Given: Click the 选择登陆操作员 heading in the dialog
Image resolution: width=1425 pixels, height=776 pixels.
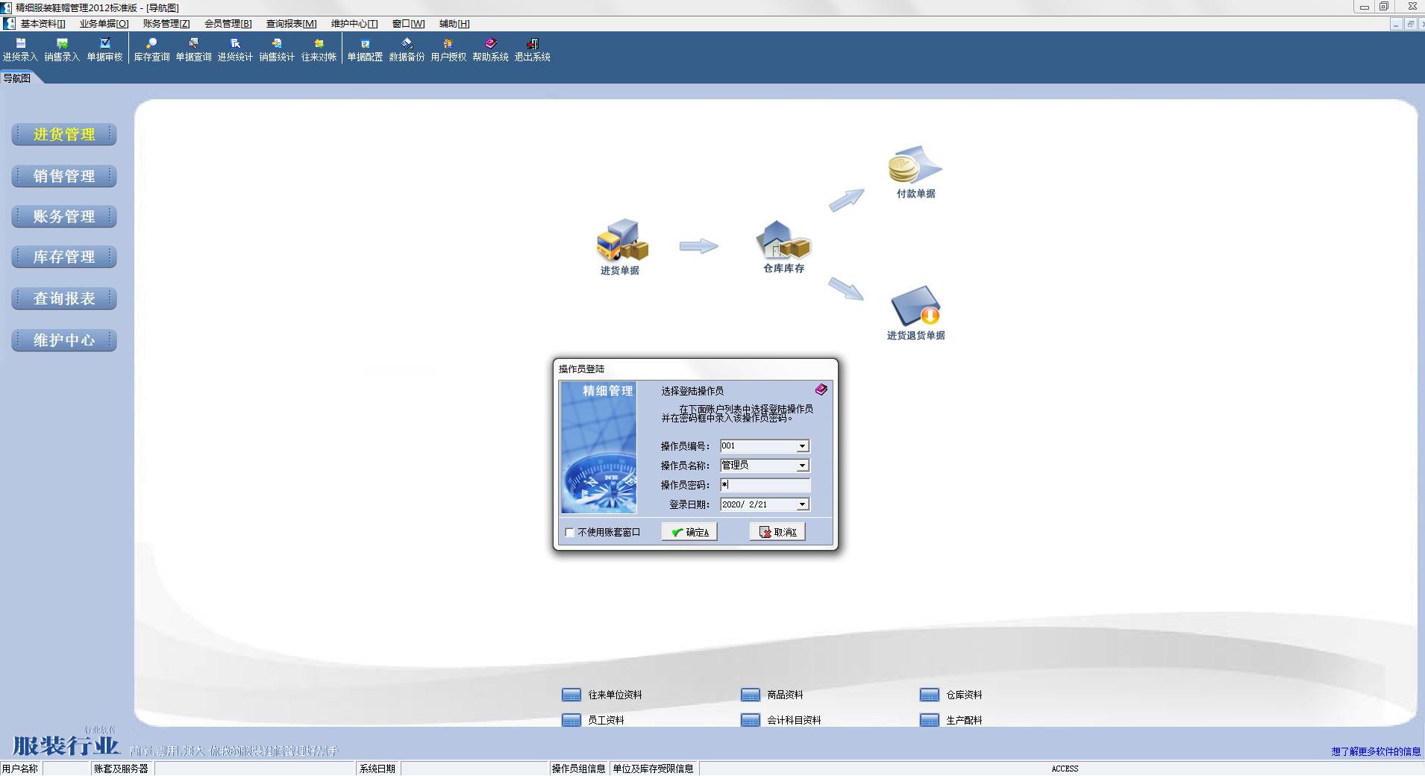Looking at the screenshot, I should (692, 391).
